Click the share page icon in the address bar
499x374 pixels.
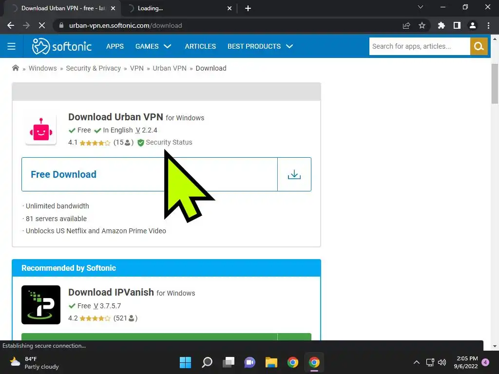point(406,25)
